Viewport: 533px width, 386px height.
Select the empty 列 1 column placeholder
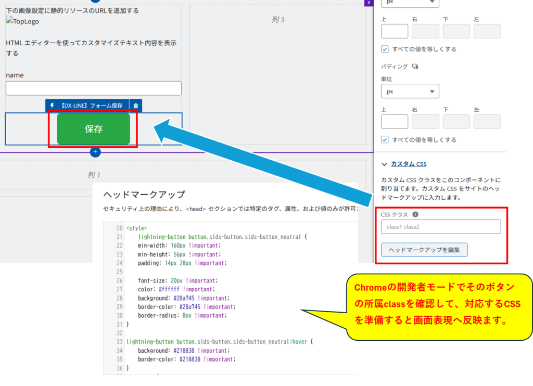click(94, 175)
